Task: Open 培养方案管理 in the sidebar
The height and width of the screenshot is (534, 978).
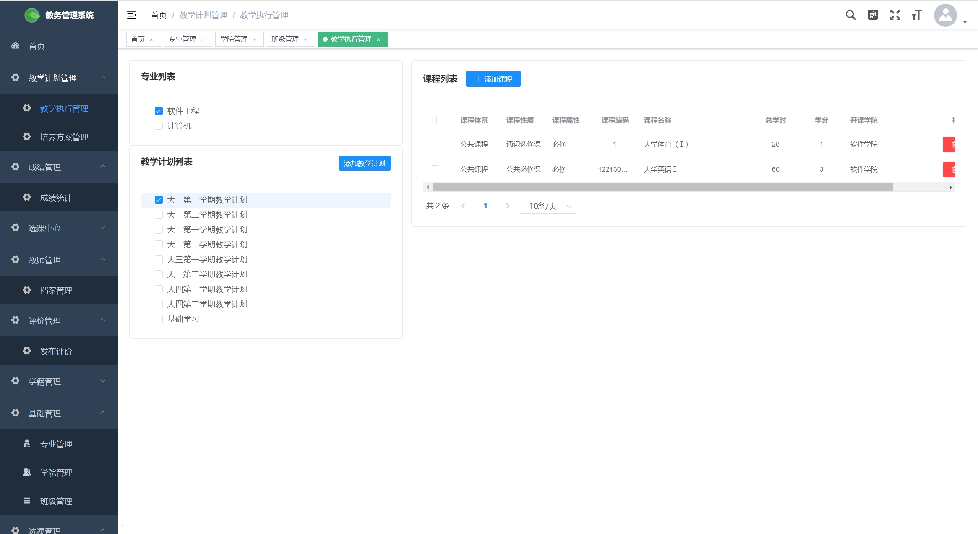Action: point(64,137)
